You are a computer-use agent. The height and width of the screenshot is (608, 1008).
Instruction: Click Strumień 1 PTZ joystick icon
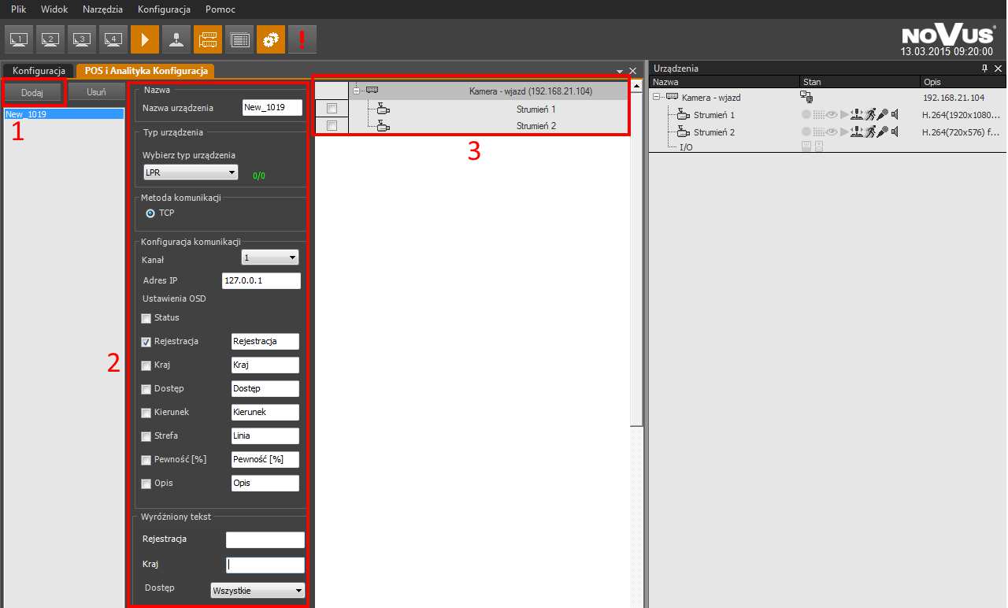click(x=858, y=115)
